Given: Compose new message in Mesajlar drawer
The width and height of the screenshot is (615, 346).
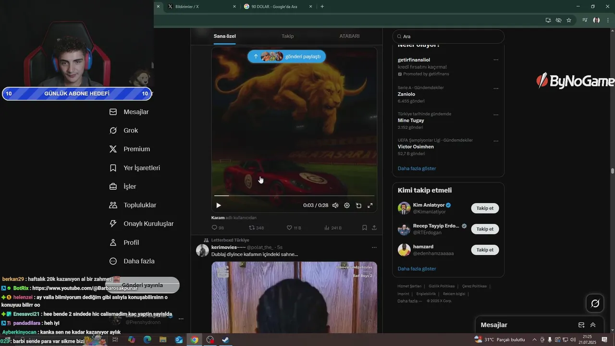Looking at the screenshot, I should click(x=581, y=325).
